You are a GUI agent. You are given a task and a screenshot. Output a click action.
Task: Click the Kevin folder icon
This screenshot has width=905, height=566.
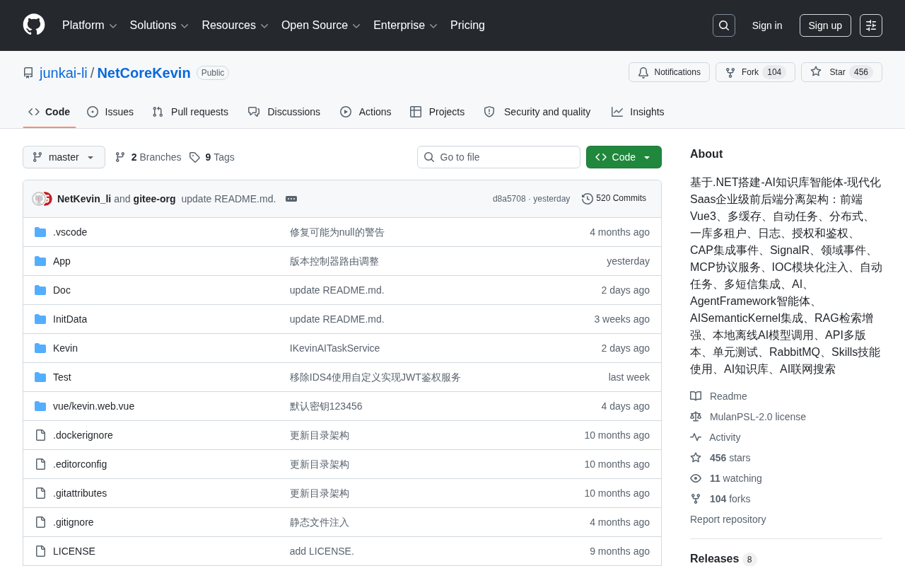pos(40,348)
